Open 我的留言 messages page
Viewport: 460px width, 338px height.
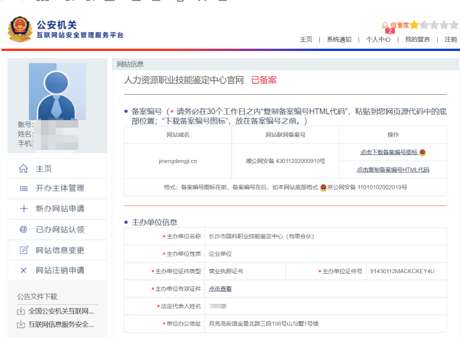(x=417, y=39)
